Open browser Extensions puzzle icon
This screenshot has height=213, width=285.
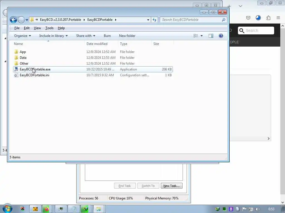pos(268,18)
